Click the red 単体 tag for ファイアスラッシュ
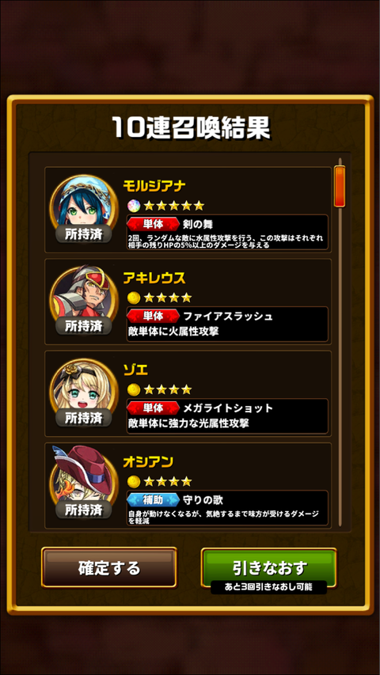Image resolution: width=380 pixels, height=675 pixels. point(153,316)
